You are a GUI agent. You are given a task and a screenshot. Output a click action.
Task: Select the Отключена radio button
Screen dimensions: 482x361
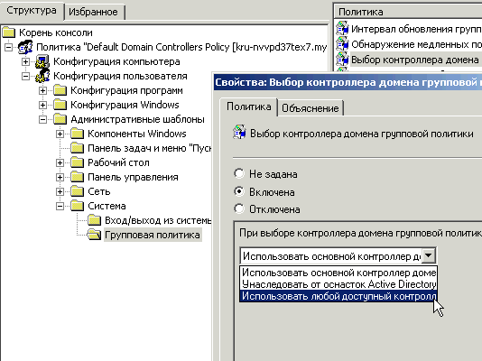(239, 208)
